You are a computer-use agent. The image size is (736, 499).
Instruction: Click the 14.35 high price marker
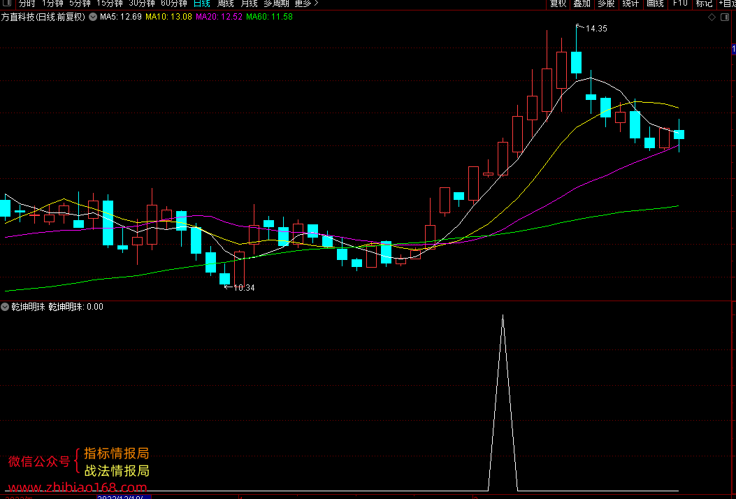596,29
